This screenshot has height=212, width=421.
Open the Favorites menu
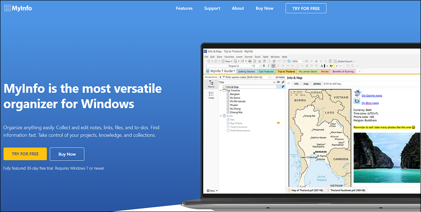pos(229,57)
